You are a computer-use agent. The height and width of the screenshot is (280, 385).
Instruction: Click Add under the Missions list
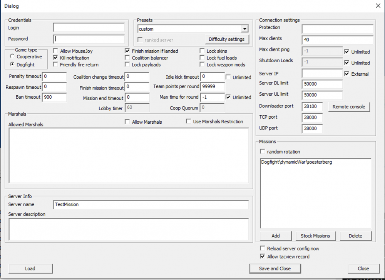tap(276, 236)
